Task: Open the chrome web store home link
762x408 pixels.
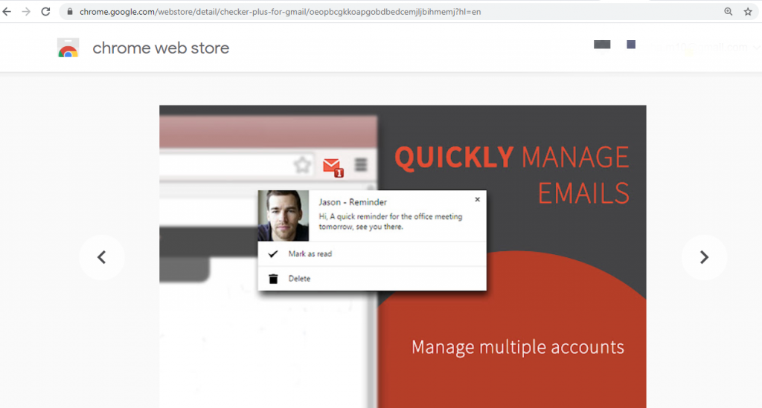Action: pos(161,48)
